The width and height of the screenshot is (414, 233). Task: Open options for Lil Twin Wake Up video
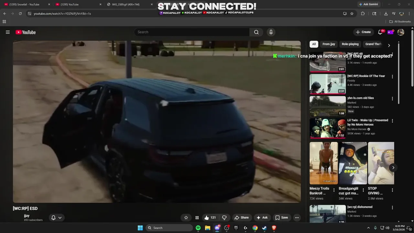392,121
